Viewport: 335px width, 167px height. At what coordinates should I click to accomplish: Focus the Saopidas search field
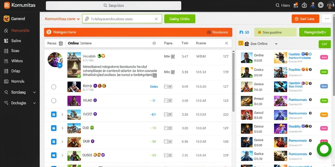click(114, 6)
